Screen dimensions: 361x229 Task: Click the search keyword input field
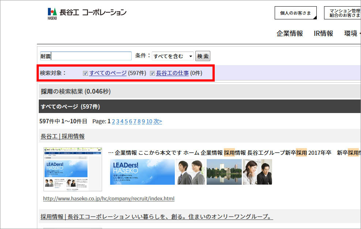tap(86, 56)
